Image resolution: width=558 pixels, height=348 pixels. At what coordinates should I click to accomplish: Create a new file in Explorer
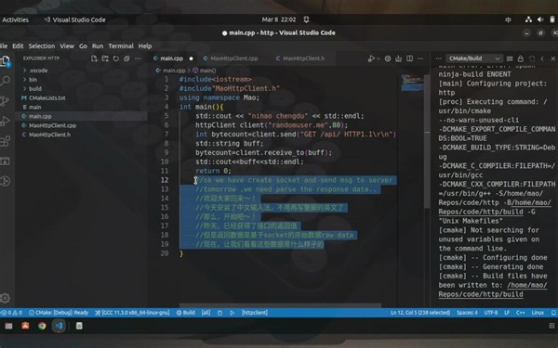pyautogui.click(x=94, y=58)
